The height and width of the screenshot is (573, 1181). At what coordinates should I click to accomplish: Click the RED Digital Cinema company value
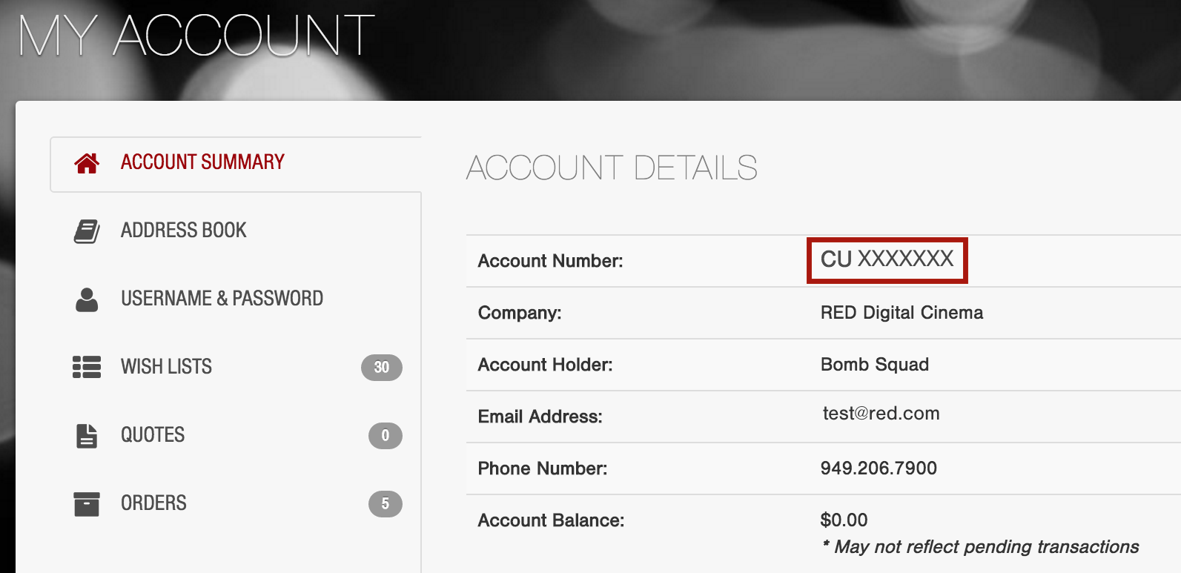[902, 313]
